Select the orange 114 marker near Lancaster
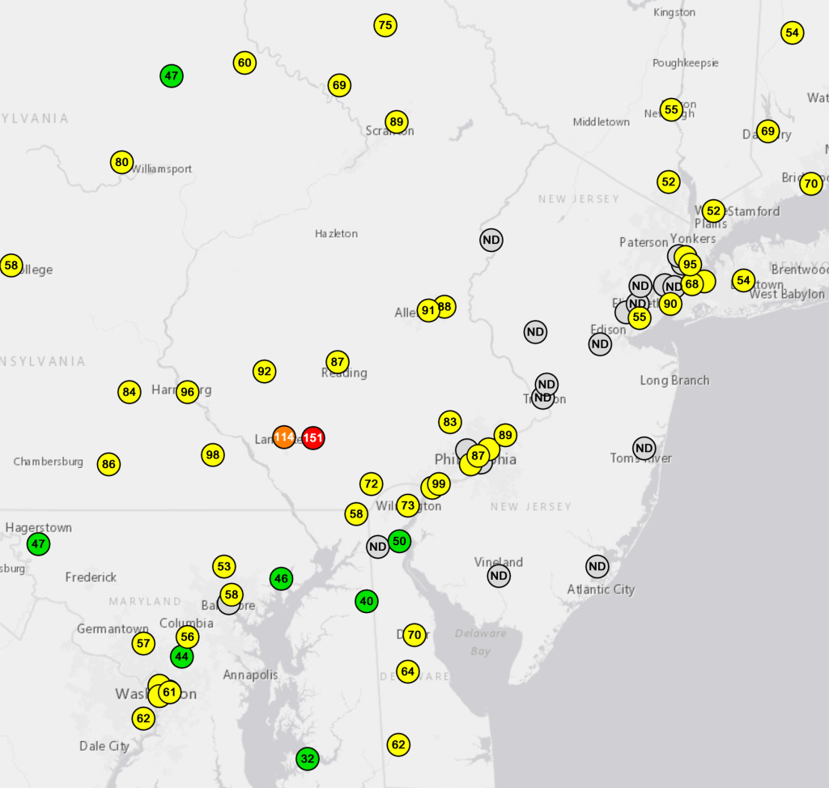Image resolution: width=829 pixels, height=788 pixels. (x=283, y=437)
